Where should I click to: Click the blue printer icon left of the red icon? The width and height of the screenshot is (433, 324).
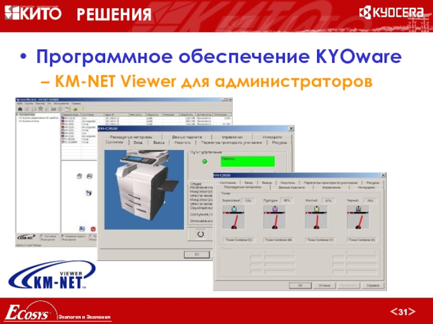(82, 228)
